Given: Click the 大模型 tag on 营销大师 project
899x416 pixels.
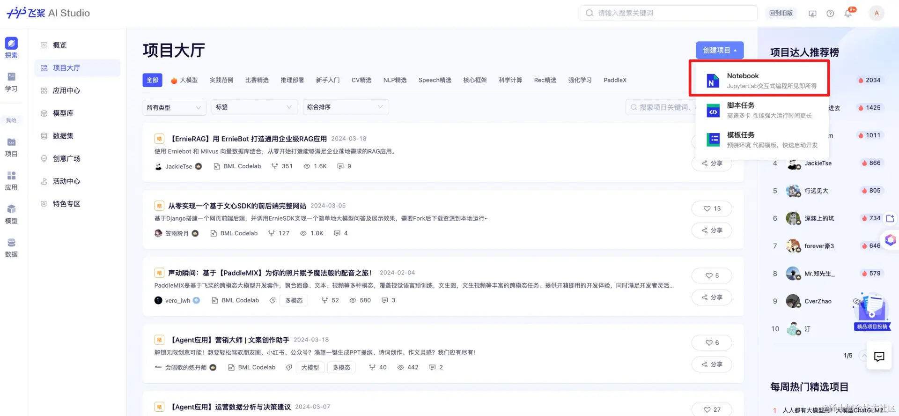Looking at the screenshot, I should click(310, 367).
